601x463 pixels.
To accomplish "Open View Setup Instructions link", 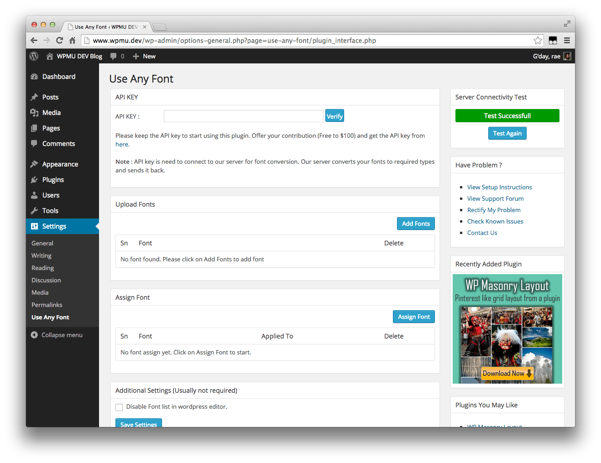I will pyautogui.click(x=500, y=187).
